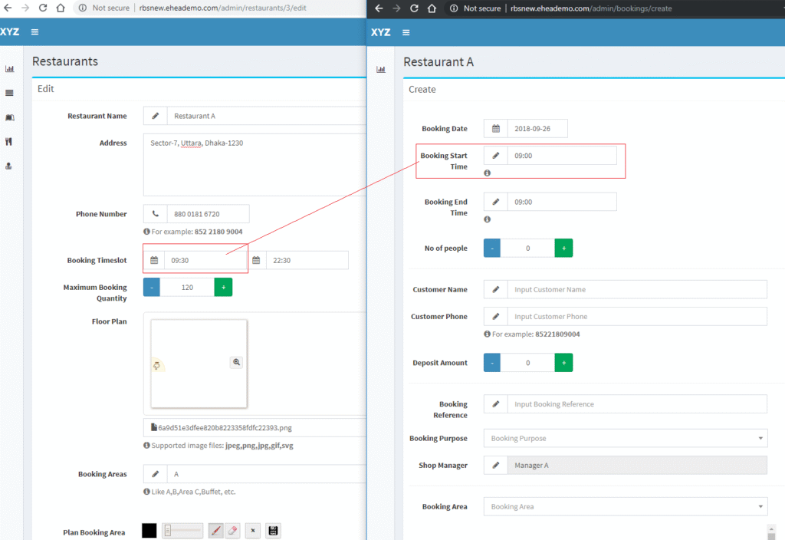Image resolution: width=785 pixels, height=540 pixels.
Task: Increase Maximum Booking Quantity with plus button
Action: click(x=223, y=288)
